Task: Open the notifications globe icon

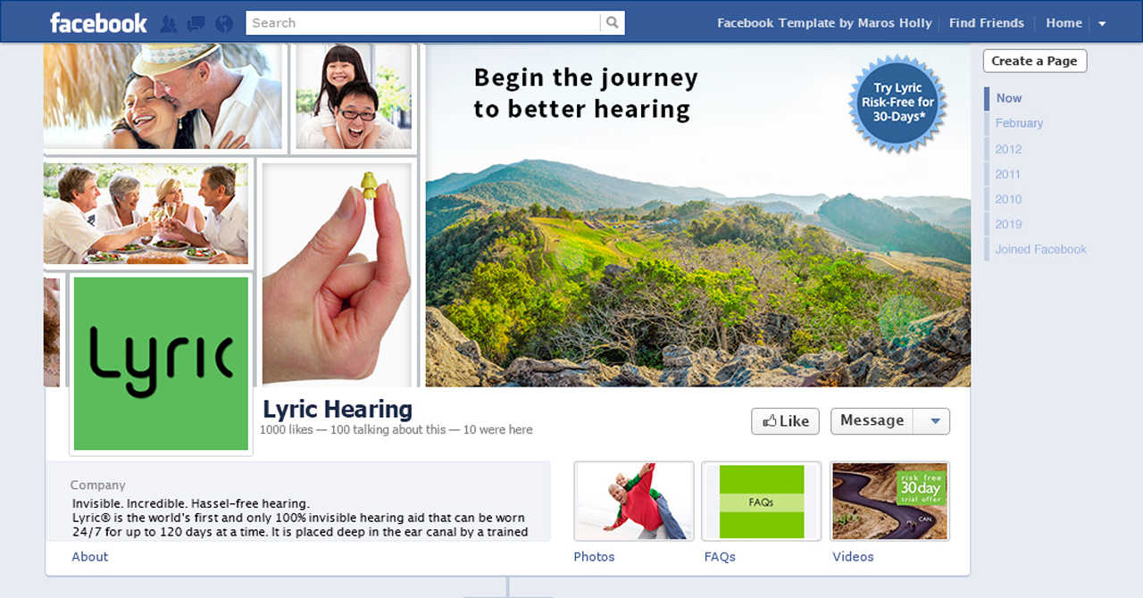Action: pyautogui.click(x=224, y=23)
